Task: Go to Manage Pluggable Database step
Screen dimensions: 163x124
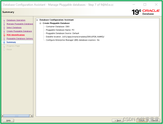Action: click(20, 24)
